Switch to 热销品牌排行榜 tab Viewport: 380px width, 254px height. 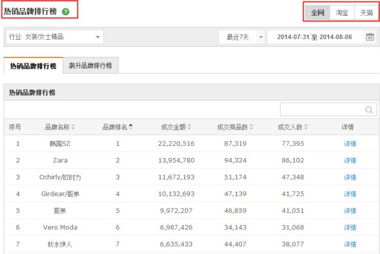coord(33,66)
